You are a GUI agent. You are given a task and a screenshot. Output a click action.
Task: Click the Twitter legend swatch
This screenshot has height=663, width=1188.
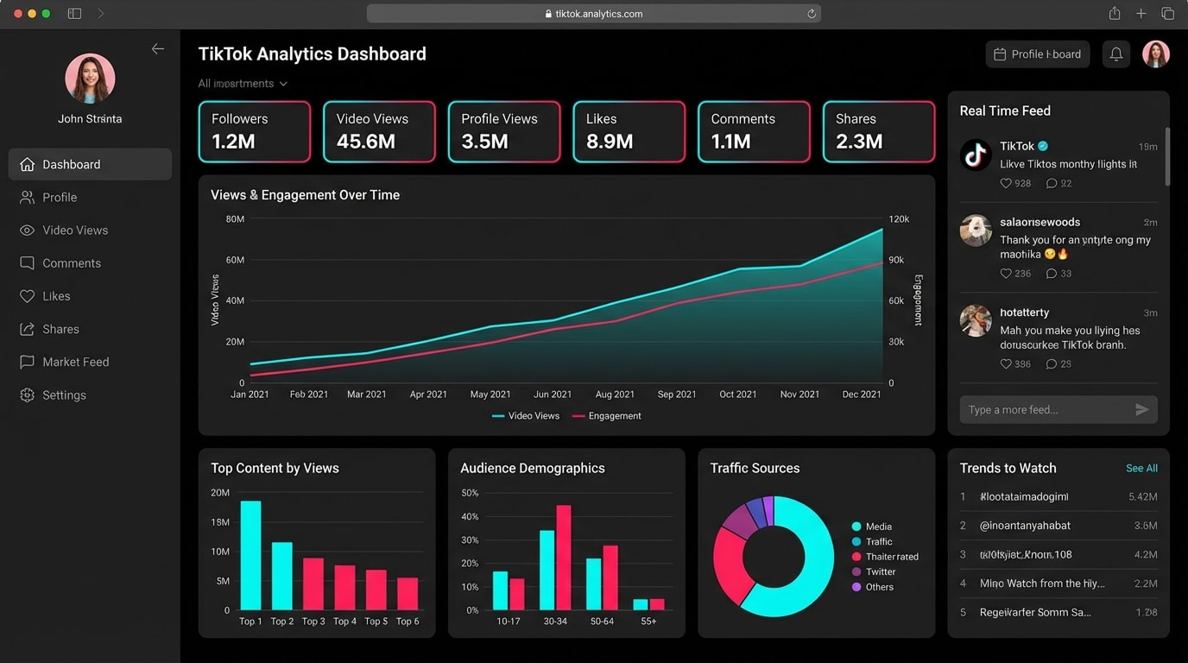coord(856,572)
